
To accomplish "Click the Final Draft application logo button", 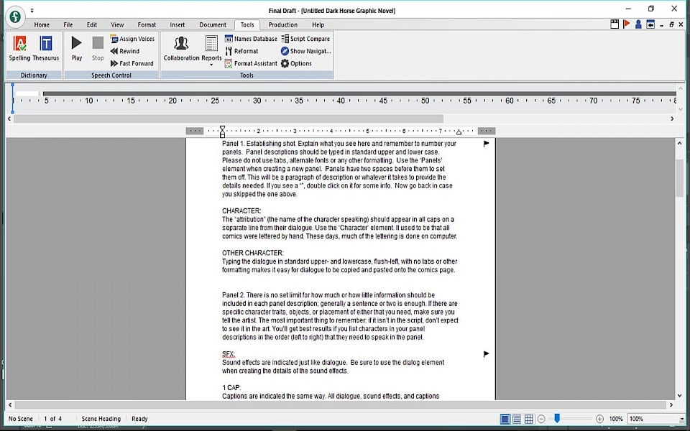I will point(15,17).
